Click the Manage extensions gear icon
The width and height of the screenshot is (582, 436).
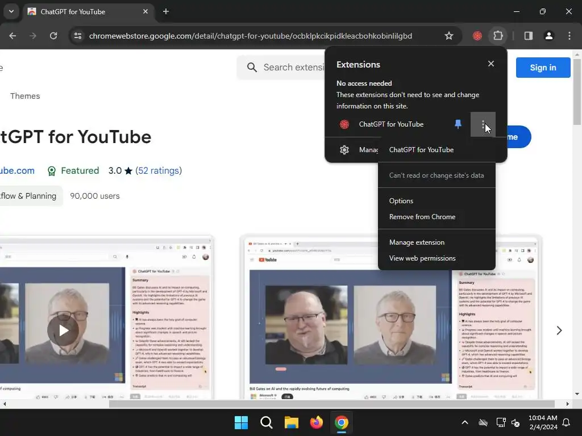344,150
